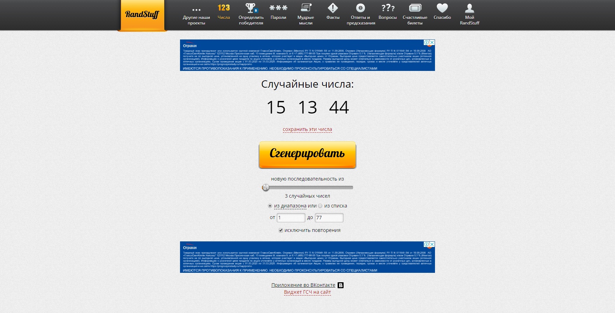
Task: Toggle 'исключить повторения' checkbox
Action: click(281, 230)
